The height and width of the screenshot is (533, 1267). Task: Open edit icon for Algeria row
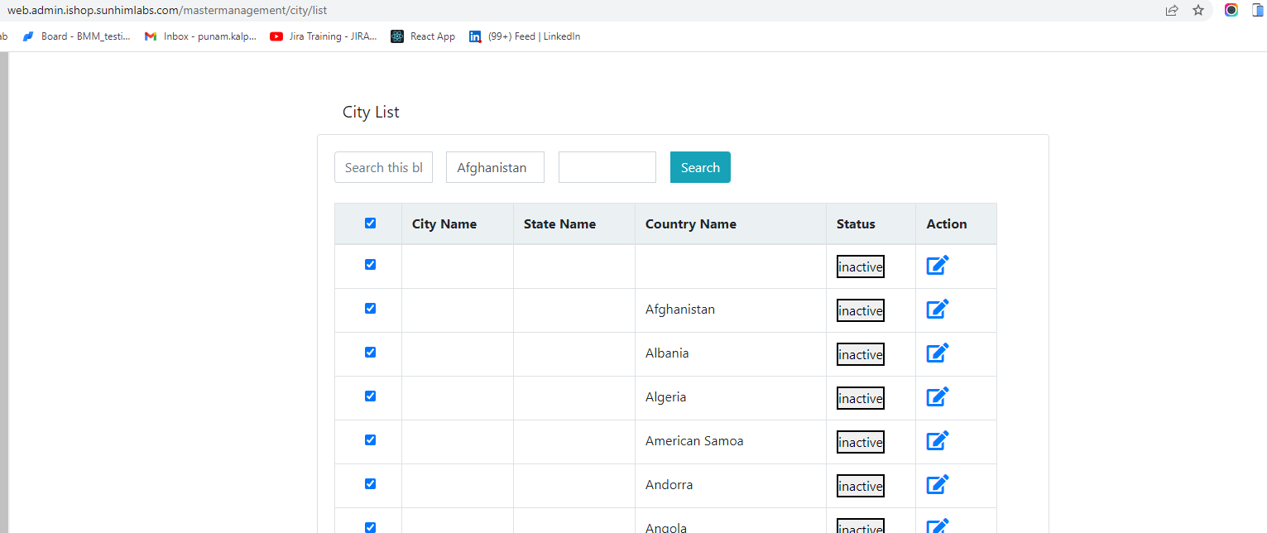coord(938,397)
